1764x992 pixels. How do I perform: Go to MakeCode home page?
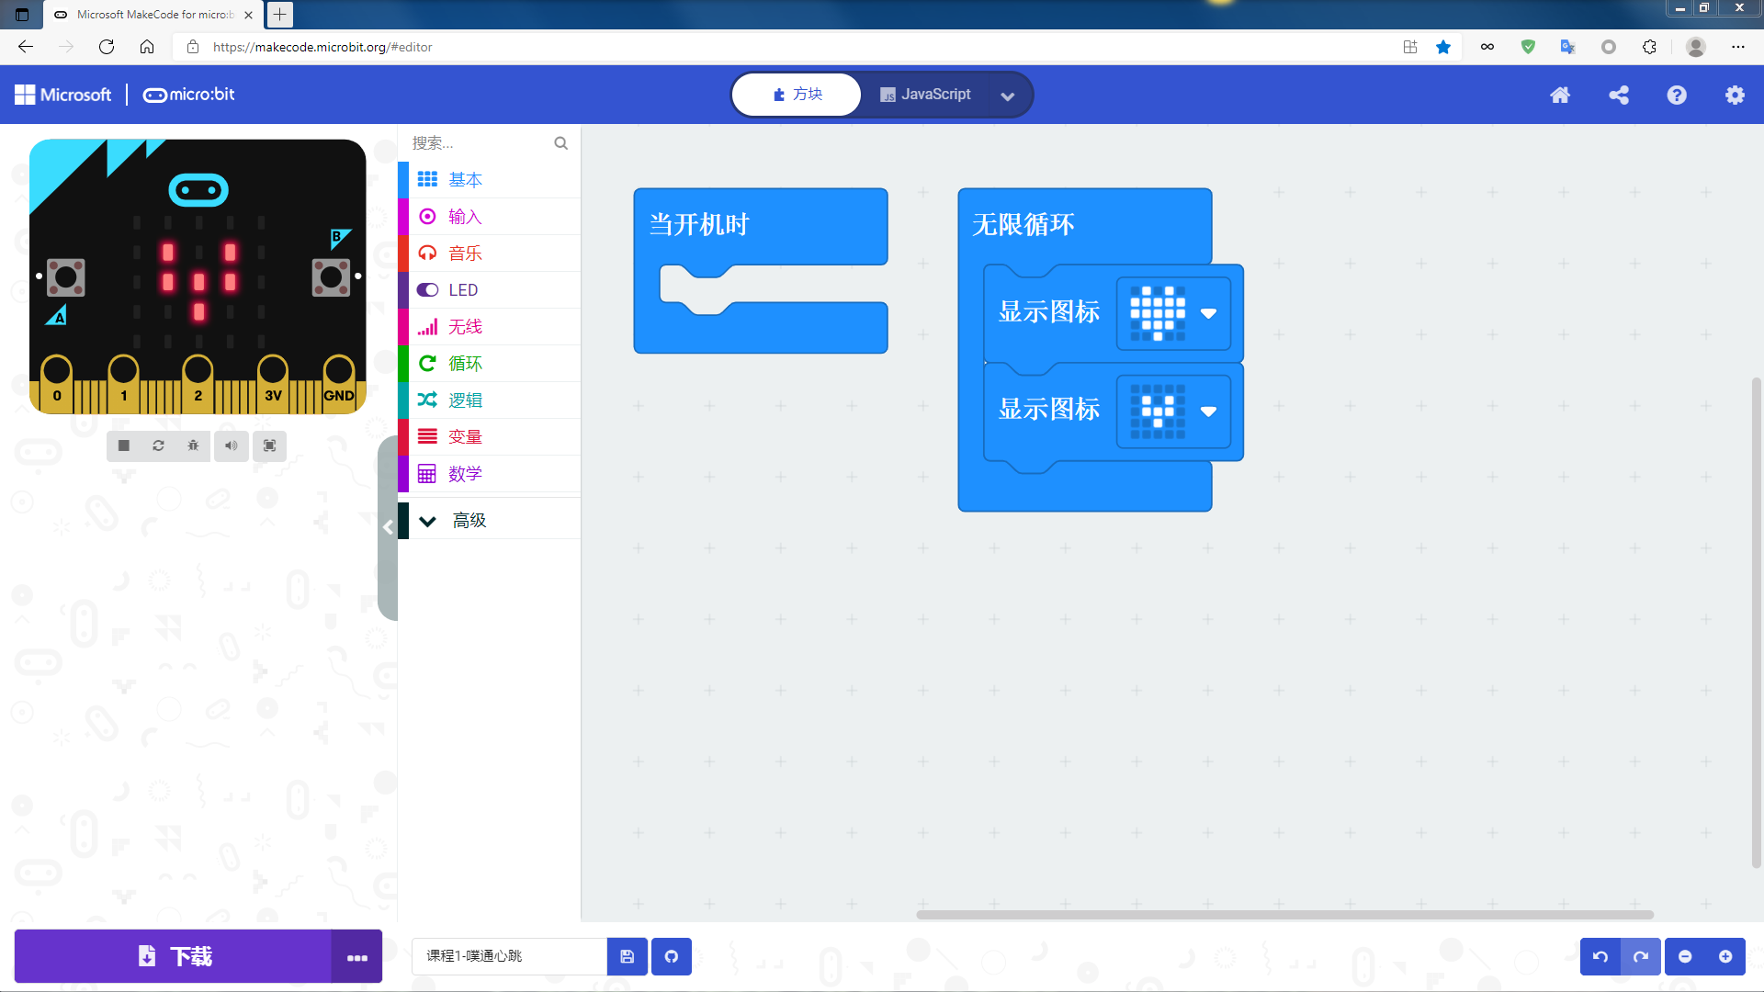coord(1559,95)
